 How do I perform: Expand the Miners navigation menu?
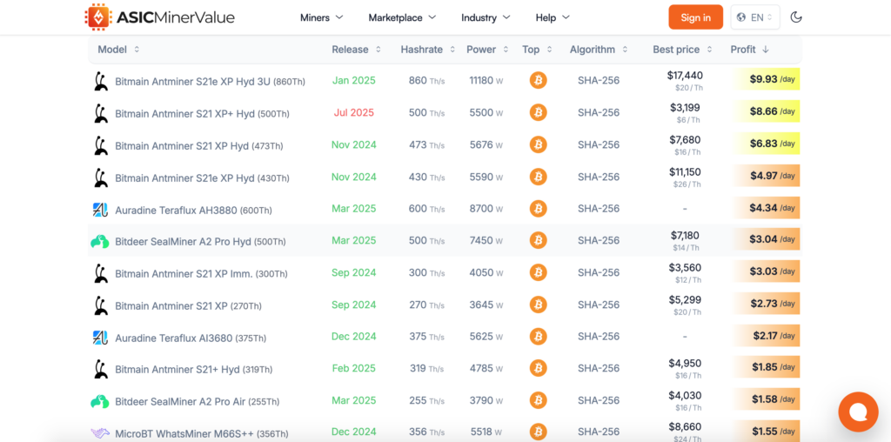click(x=321, y=17)
